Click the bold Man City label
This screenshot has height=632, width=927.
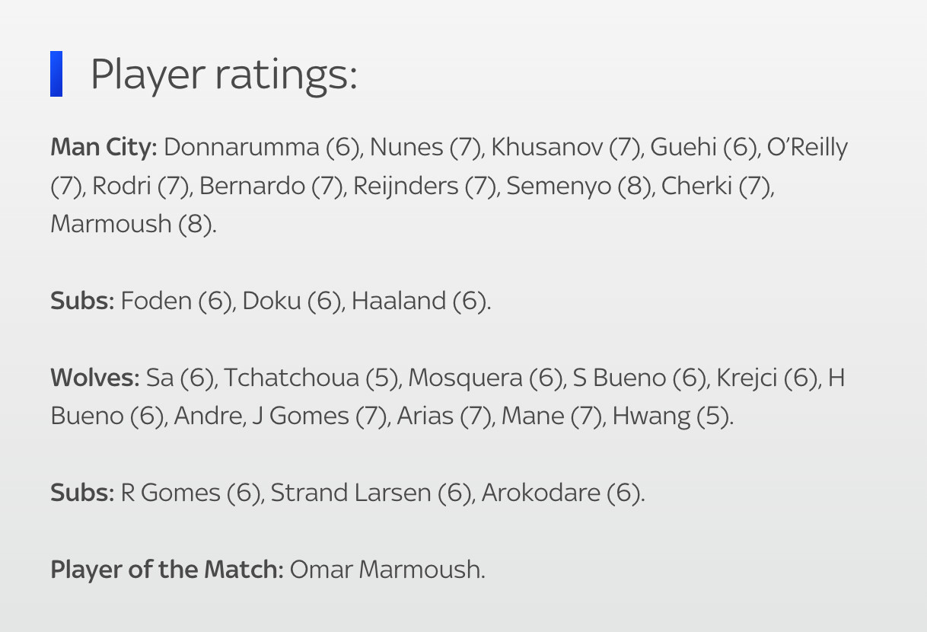pos(104,147)
